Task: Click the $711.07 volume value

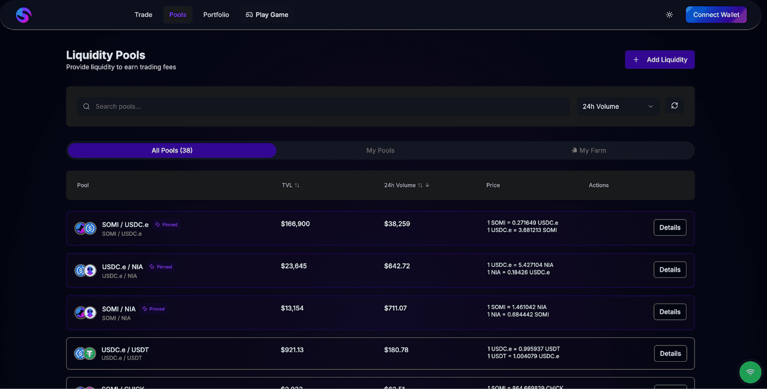Action: [x=395, y=308]
